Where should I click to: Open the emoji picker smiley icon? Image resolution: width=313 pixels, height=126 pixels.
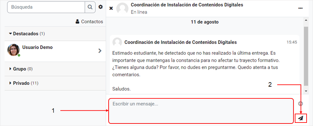coord(301,103)
